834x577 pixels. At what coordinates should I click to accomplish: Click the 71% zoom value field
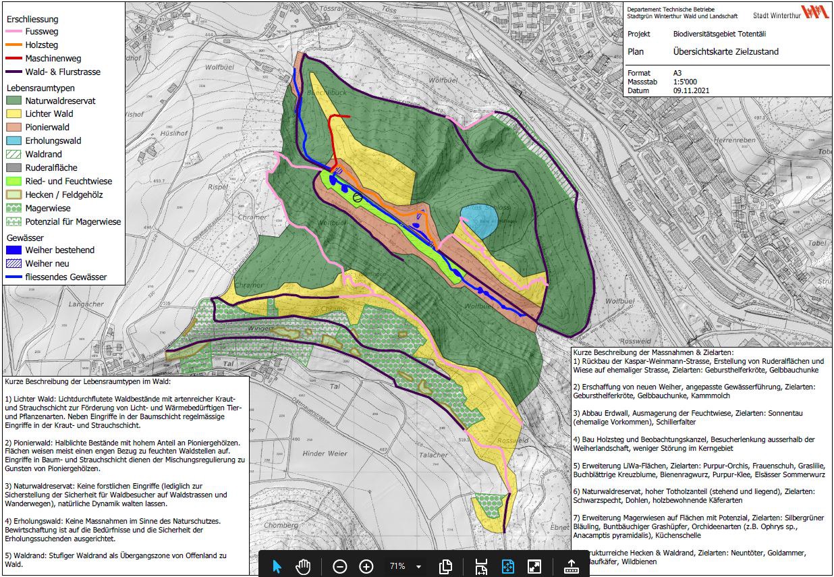[397, 566]
